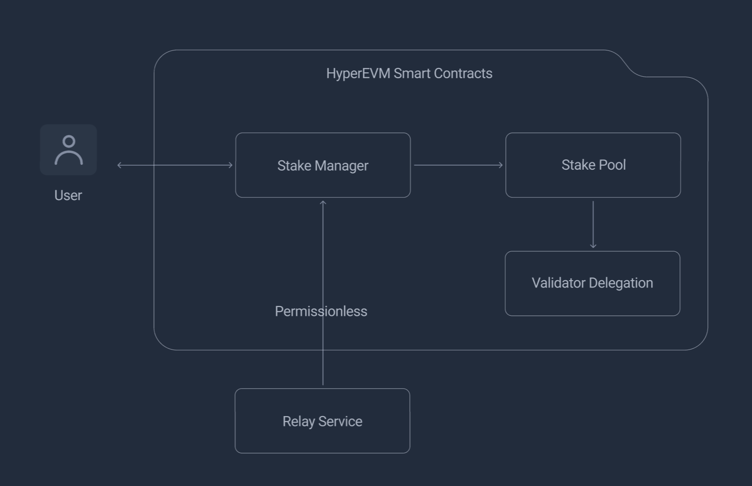Select the User text label

pyautogui.click(x=68, y=196)
